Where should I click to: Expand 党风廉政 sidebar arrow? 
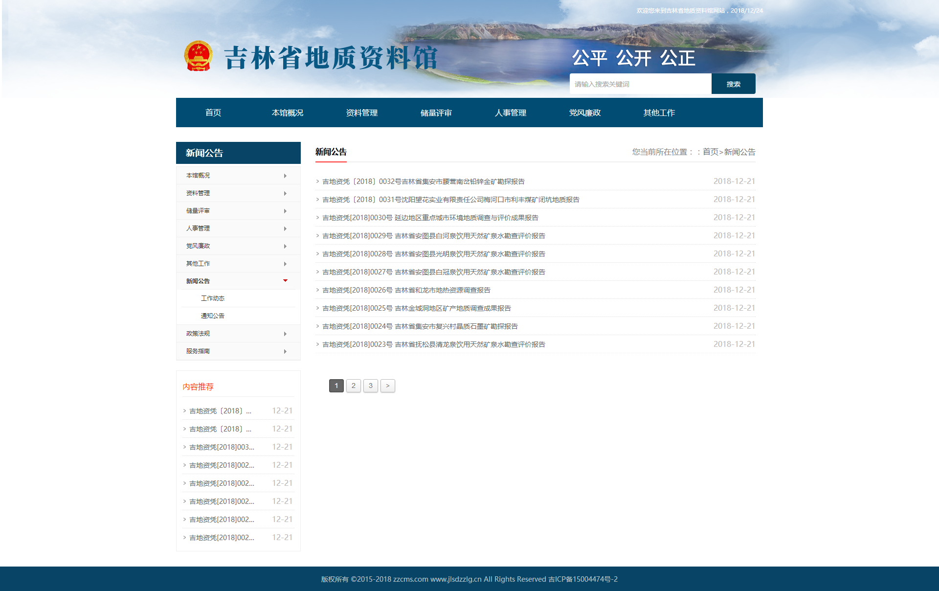tap(285, 246)
